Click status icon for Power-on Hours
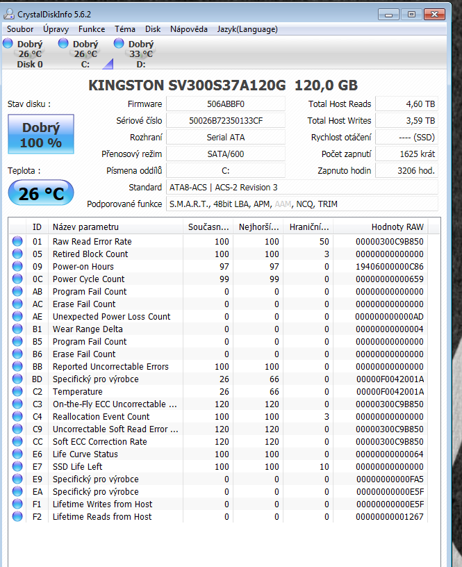The width and height of the screenshot is (462, 567). pyautogui.click(x=17, y=266)
